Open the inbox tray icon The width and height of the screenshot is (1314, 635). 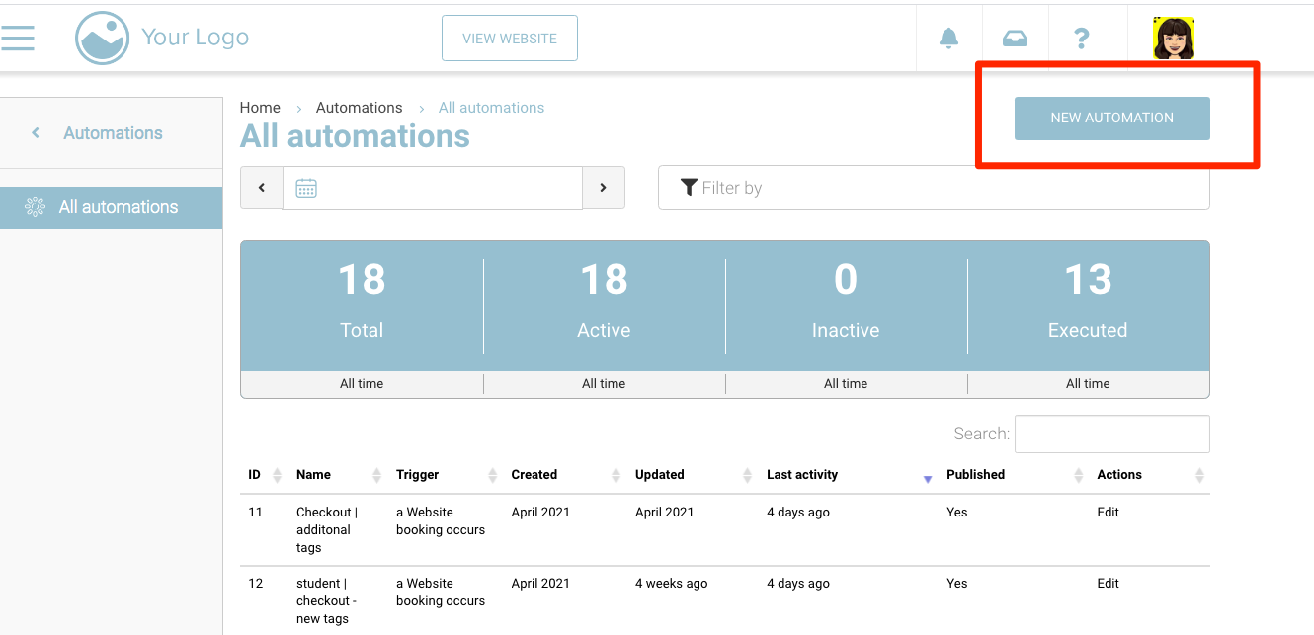coord(1015,39)
